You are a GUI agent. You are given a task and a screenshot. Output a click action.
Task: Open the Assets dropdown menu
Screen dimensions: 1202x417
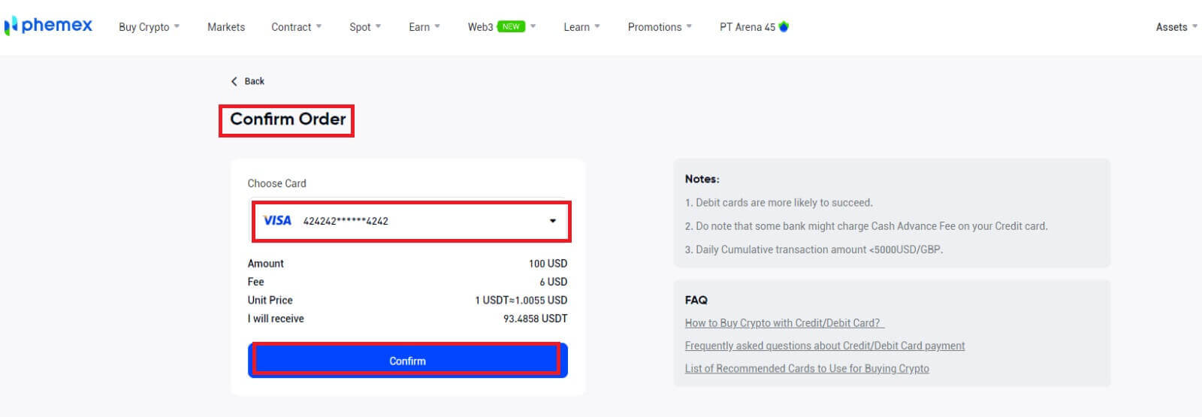tap(1176, 27)
